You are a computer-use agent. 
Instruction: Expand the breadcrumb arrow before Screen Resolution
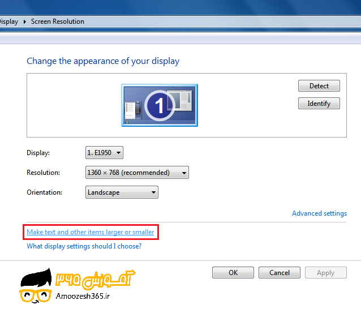[x=25, y=22]
